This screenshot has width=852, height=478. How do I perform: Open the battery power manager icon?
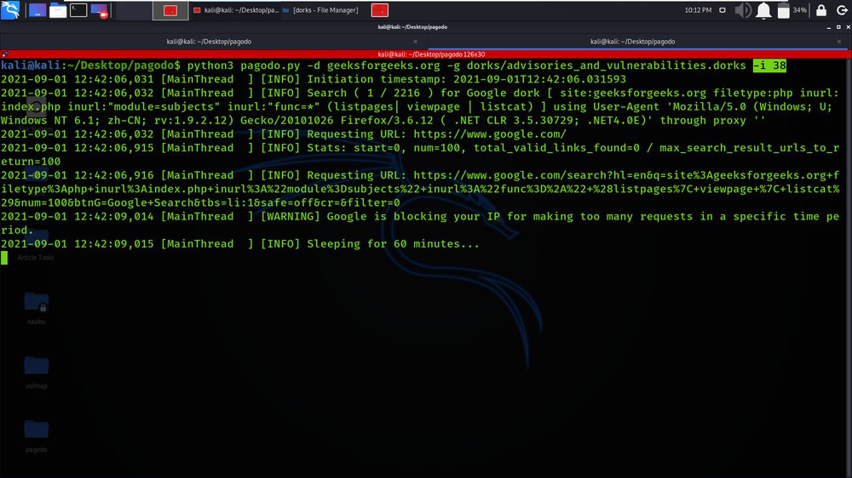pos(784,10)
